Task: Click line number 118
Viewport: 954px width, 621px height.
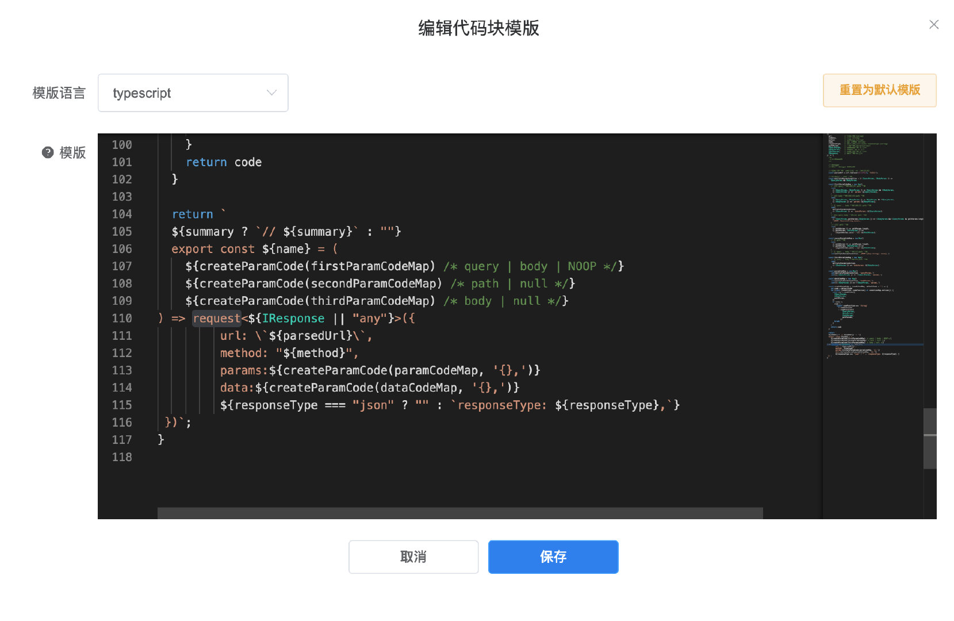Action: click(122, 457)
